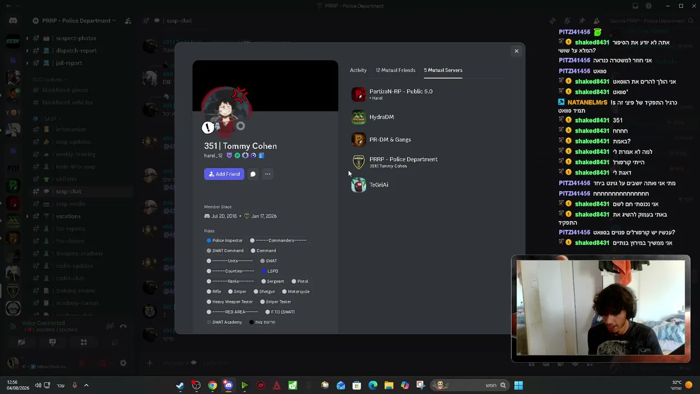Open the soundboard from the voice panel
The image size is (700, 394).
[x=115, y=343]
